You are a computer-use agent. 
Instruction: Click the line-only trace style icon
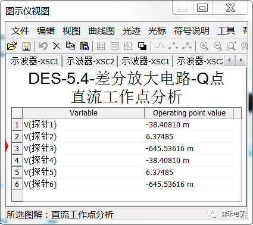160,46
